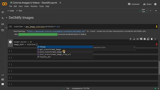The height and width of the screenshot is (90, 160).
Task: Open the connection options dropdown arrow
Action: [x=150, y=11]
